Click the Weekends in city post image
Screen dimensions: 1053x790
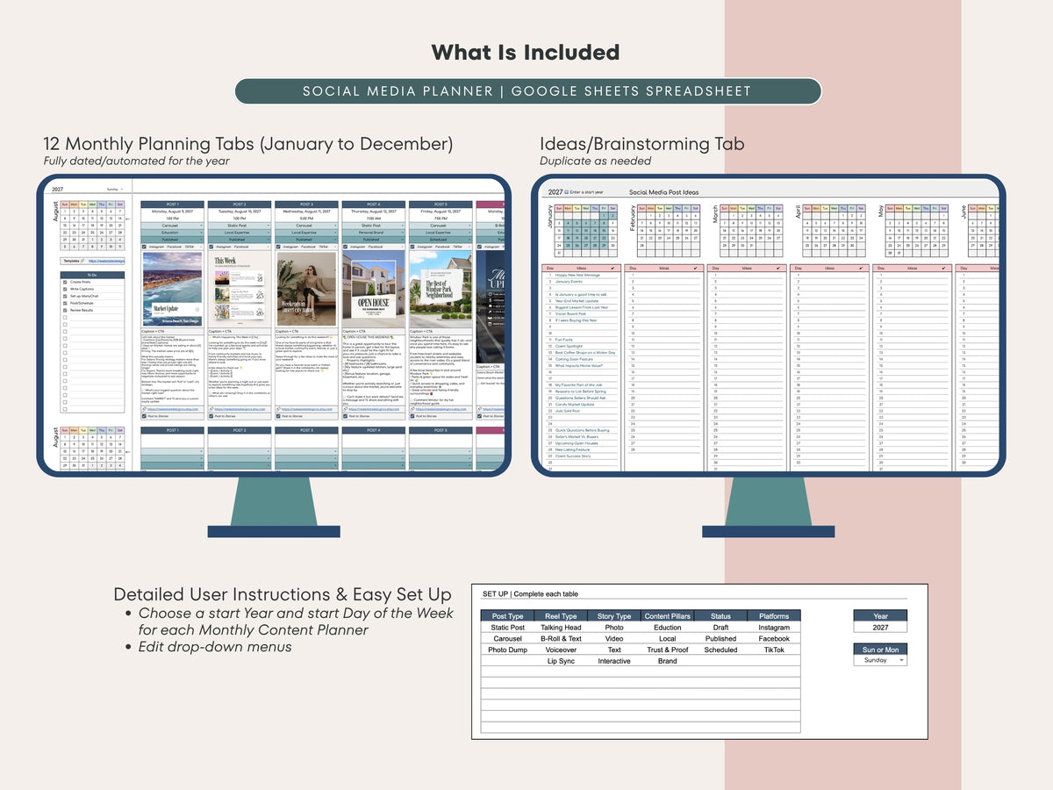[306, 289]
